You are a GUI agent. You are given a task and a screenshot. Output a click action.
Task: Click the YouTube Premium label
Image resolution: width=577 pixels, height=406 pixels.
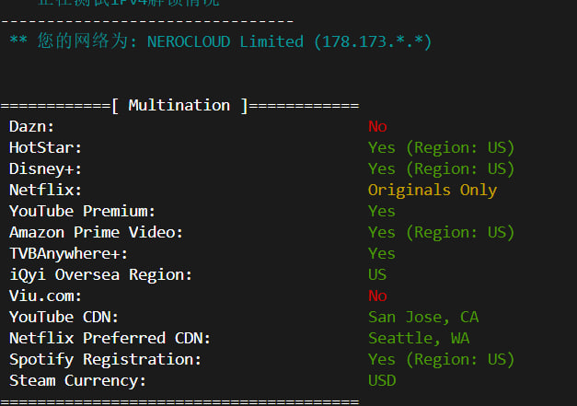pyautogui.click(x=83, y=212)
